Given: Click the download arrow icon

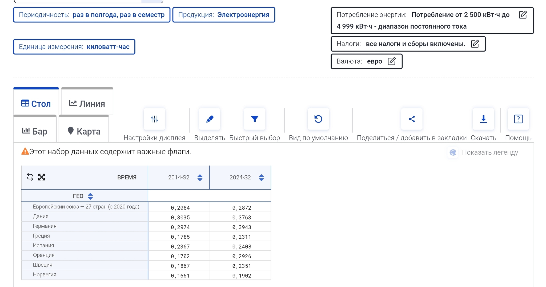Looking at the screenshot, I should click(x=483, y=119).
